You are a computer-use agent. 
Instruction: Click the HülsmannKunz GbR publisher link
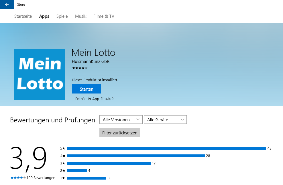[x=91, y=61]
